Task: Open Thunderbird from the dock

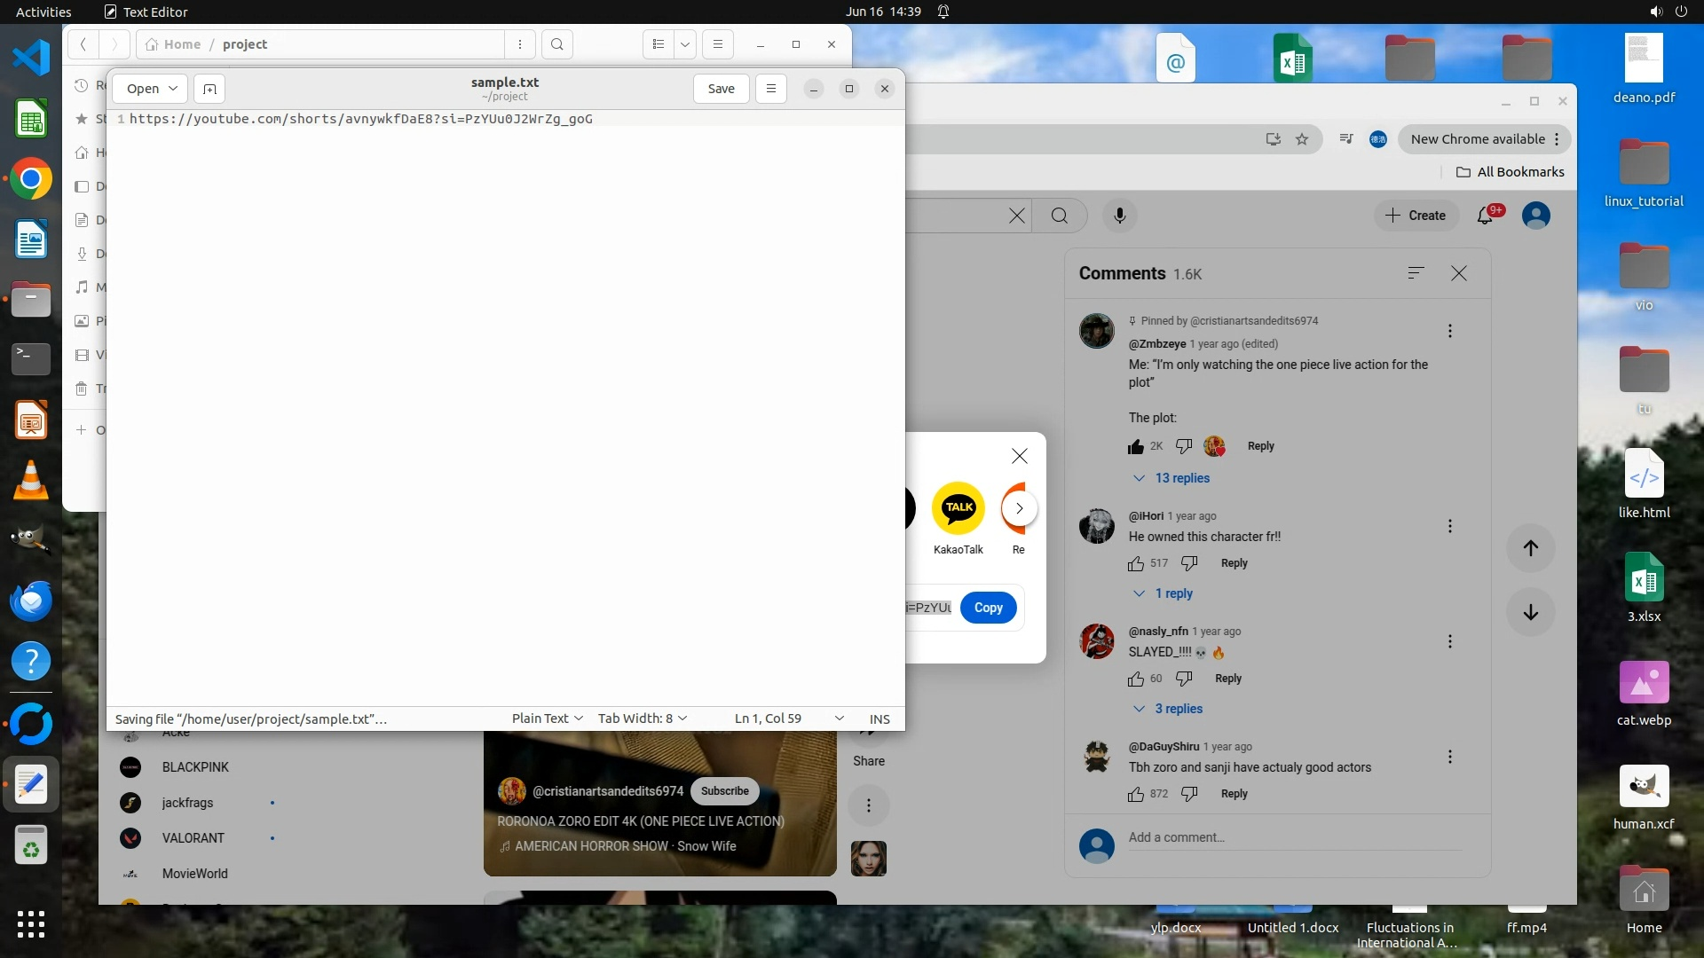Action: pyautogui.click(x=31, y=601)
